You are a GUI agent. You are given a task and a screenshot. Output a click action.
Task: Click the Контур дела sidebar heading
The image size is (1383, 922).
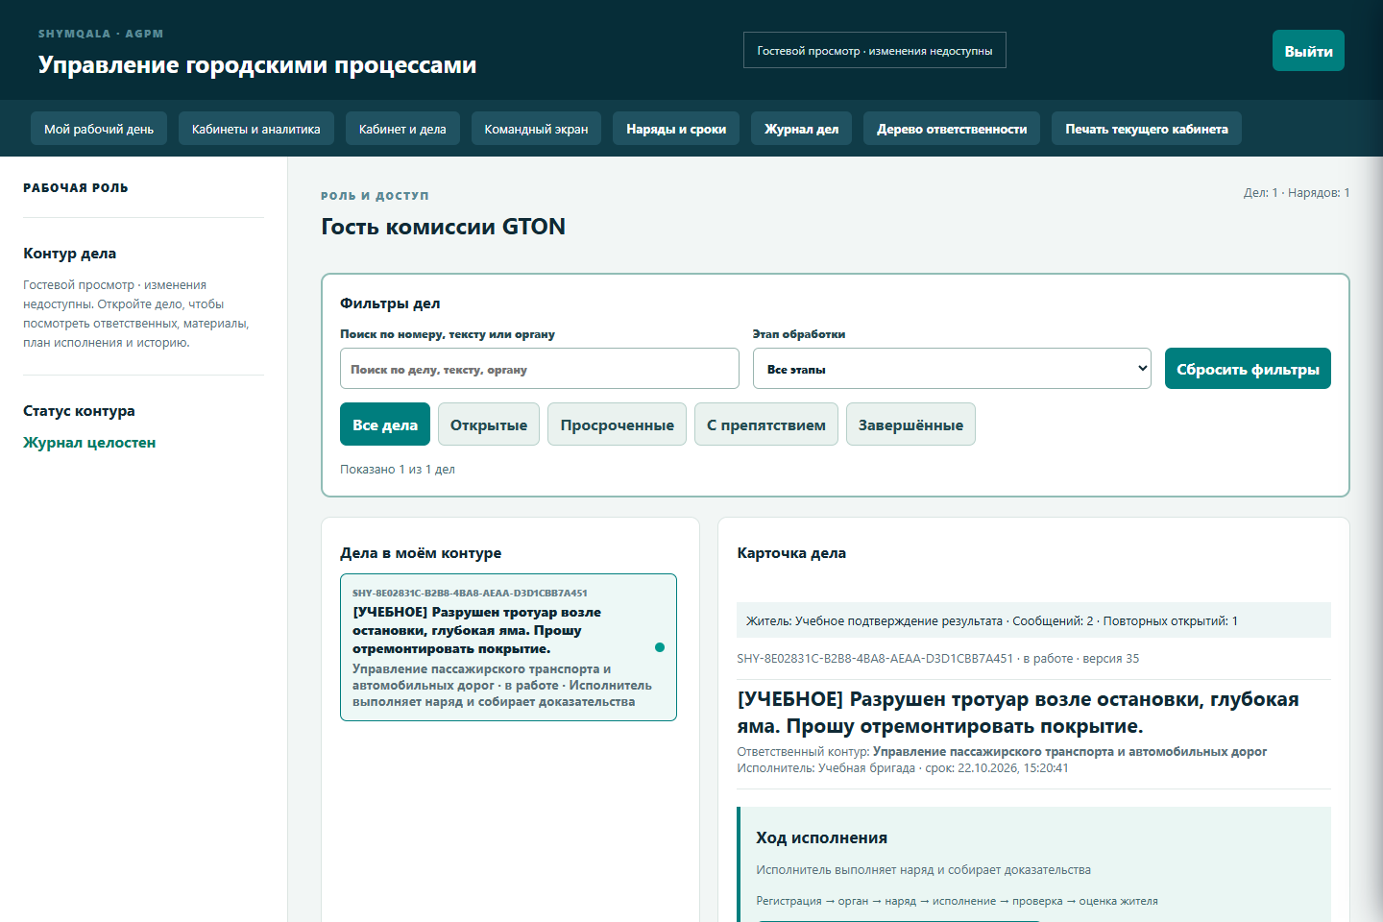click(x=70, y=254)
